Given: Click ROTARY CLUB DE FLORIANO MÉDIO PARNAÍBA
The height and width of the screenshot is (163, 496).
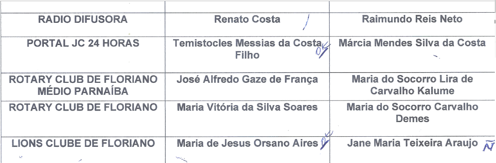Looking at the screenshot, I should coord(83,84).
